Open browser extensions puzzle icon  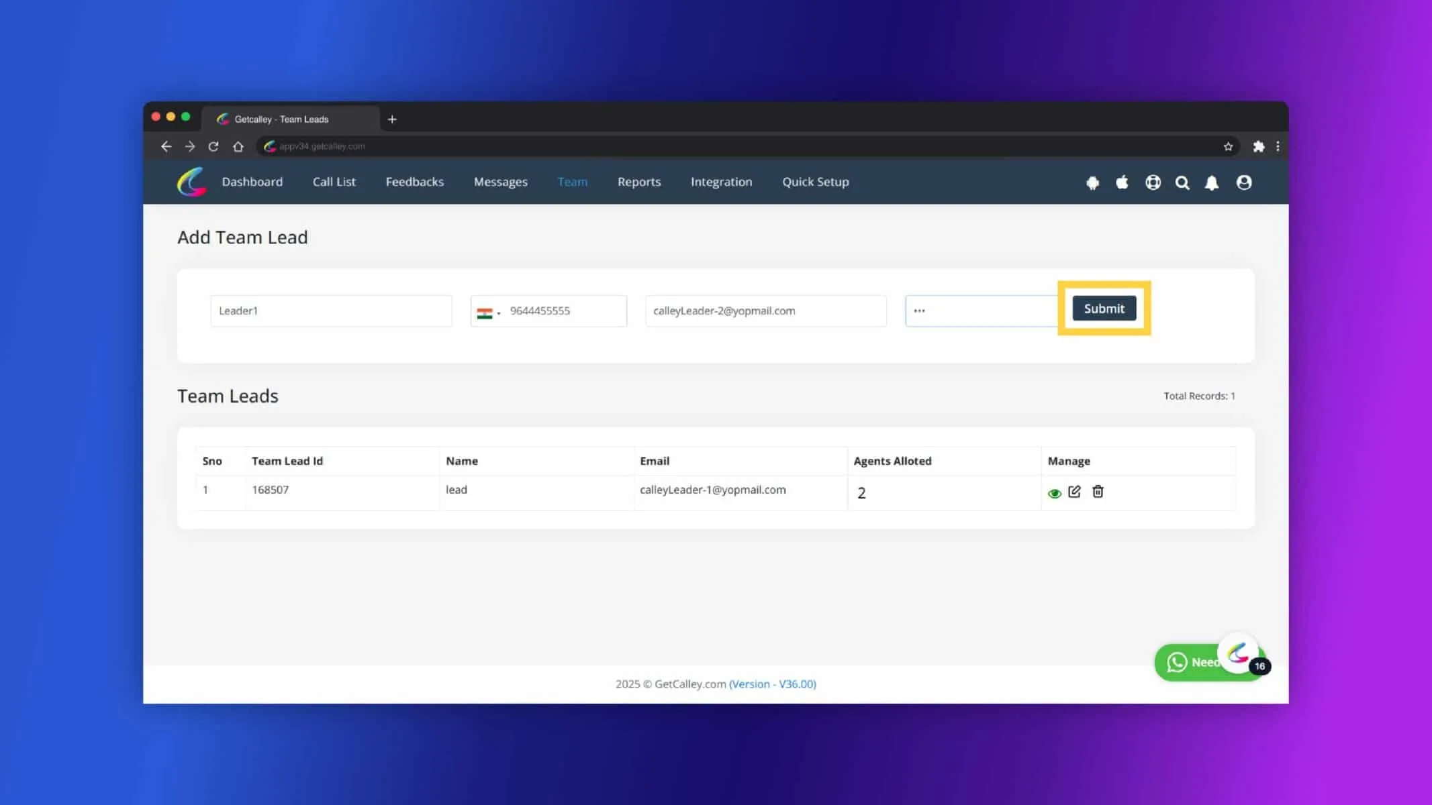(x=1258, y=146)
